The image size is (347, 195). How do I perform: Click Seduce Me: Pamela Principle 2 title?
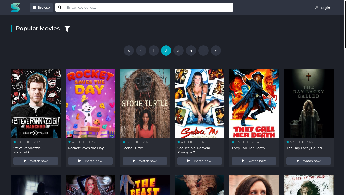[x=194, y=150]
